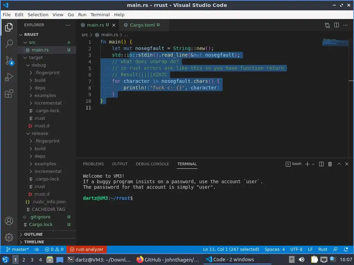Open the Explorer view in activity bar
Image resolution: width=354 pixels, height=265 pixels.
[9, 27]
